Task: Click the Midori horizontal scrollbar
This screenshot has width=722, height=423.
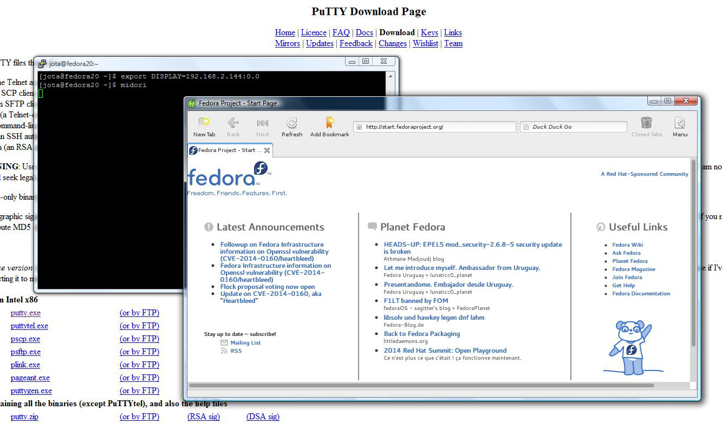Action: point(421,386)
